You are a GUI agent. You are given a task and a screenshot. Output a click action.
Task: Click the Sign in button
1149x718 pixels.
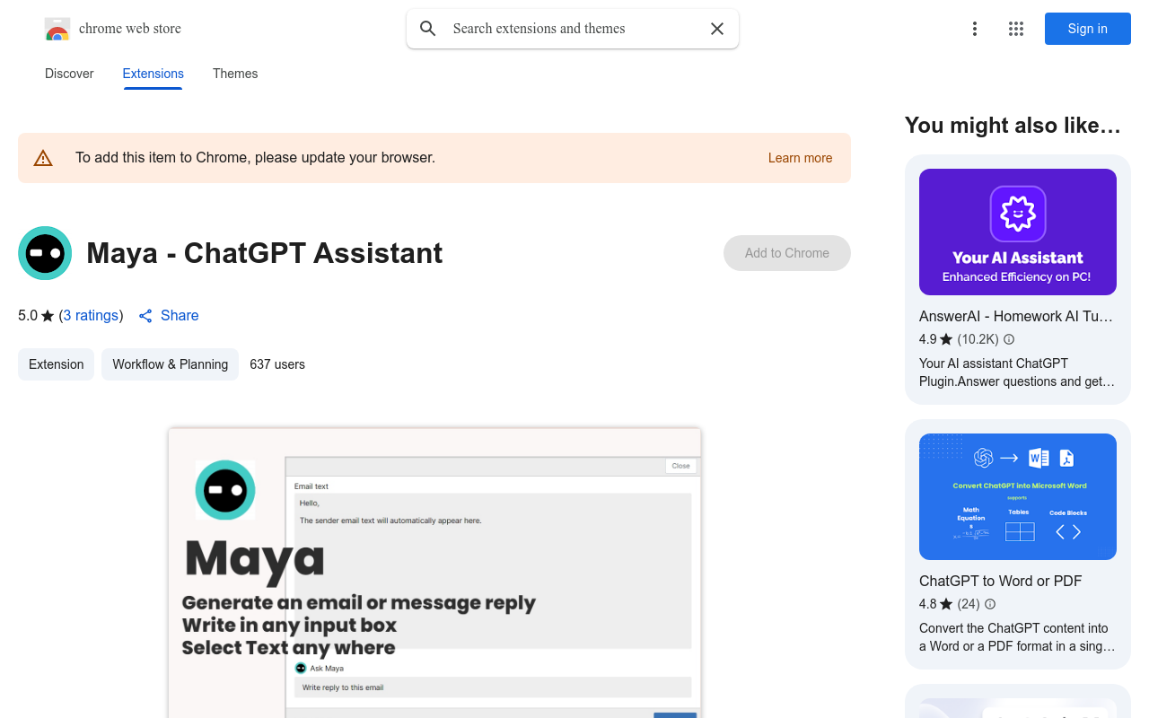1088,29
